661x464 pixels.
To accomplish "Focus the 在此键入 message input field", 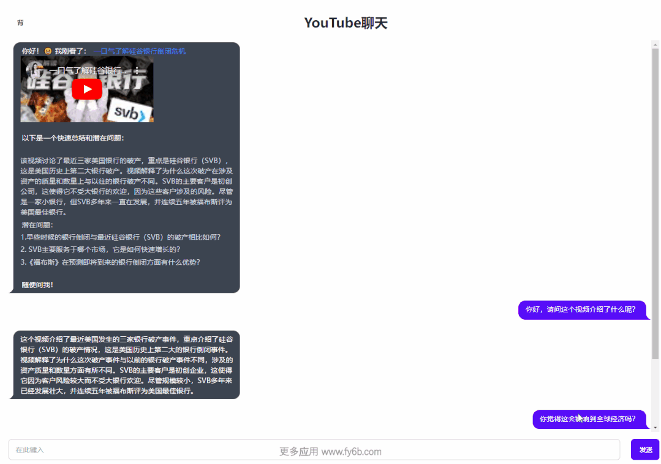I will [x=314, y=450].
